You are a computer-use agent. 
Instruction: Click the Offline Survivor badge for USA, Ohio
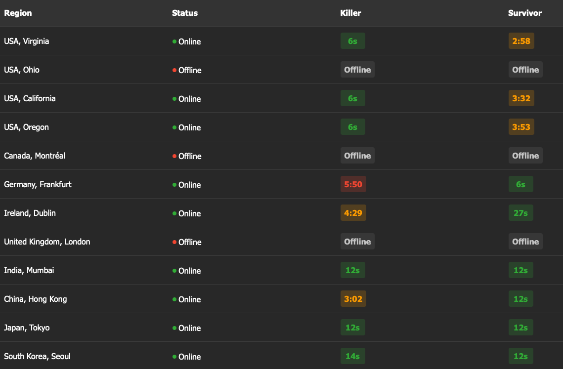click(x=525, y=70)
